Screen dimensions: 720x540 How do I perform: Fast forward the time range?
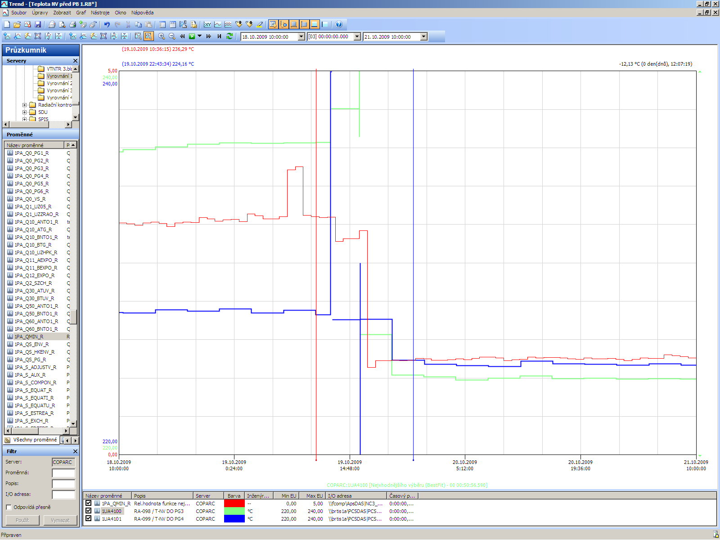pos(209,36)
